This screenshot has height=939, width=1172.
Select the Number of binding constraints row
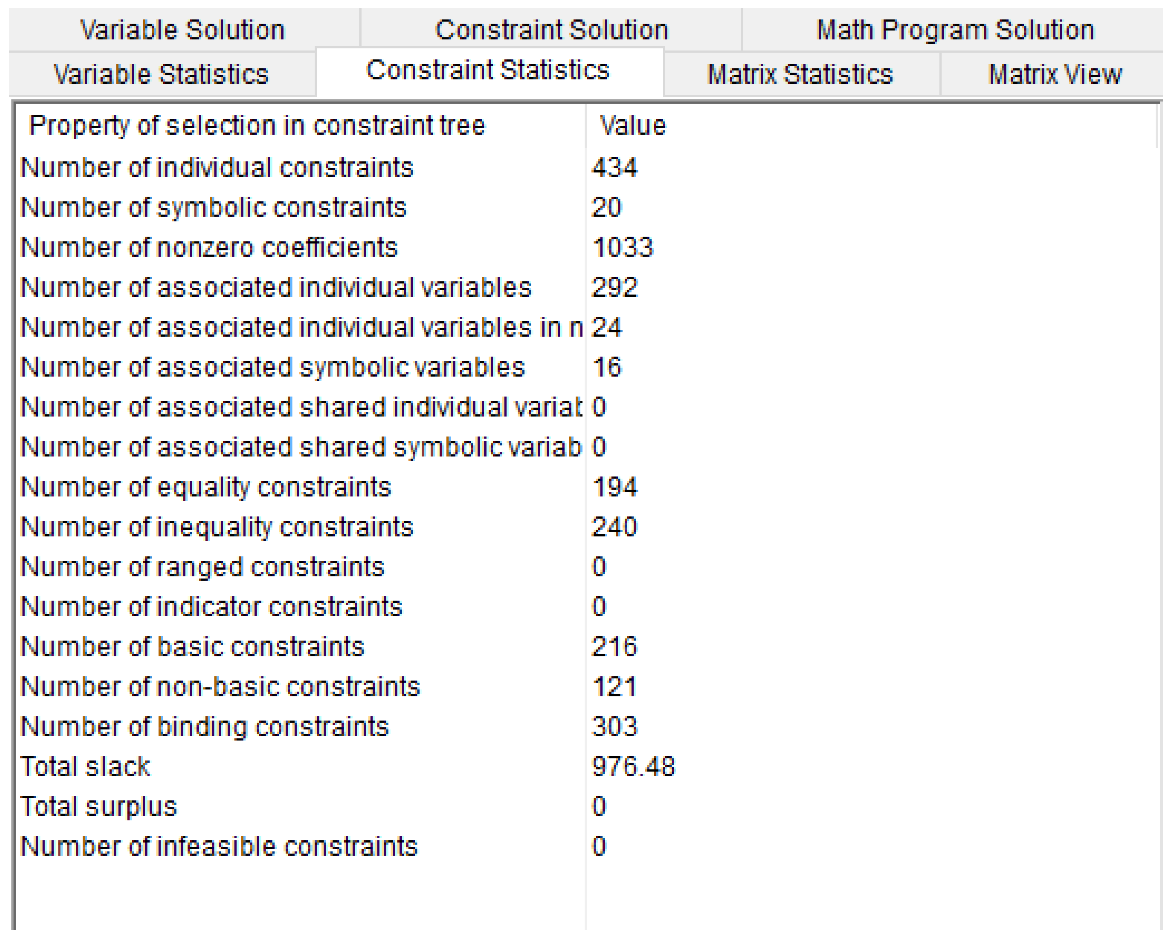[204, 726]
